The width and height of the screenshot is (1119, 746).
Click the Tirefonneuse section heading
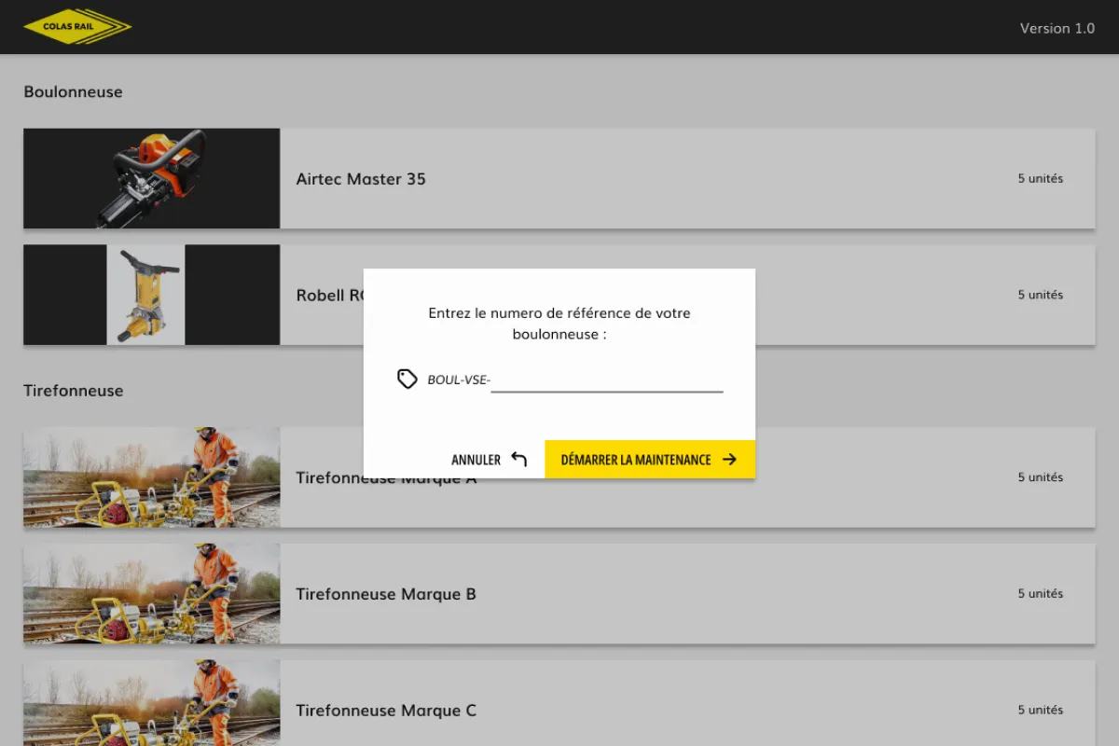73,390
